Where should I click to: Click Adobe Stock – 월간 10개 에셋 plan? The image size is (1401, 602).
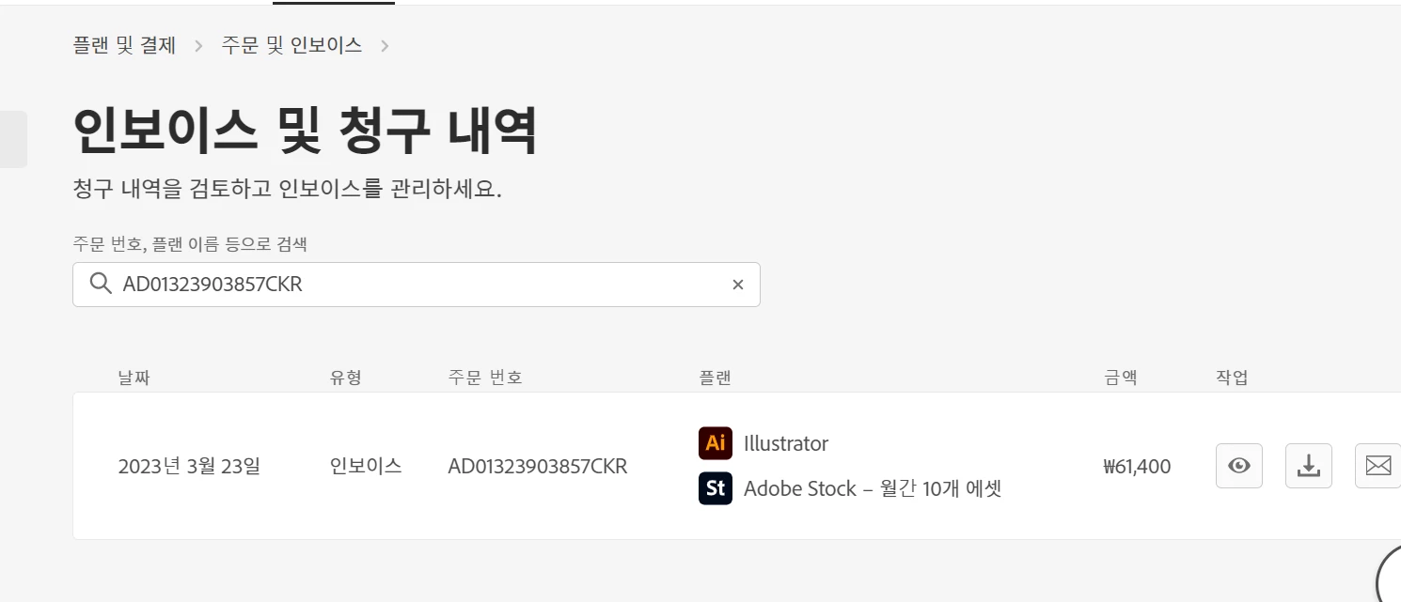click(x=873, y=488)
